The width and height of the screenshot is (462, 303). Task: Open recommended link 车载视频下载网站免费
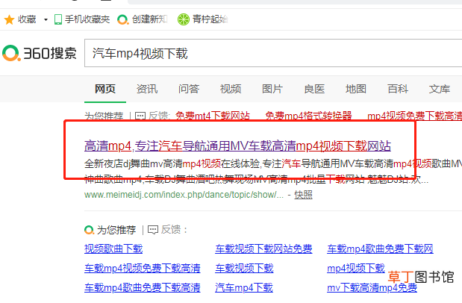[x=263, y=249]
